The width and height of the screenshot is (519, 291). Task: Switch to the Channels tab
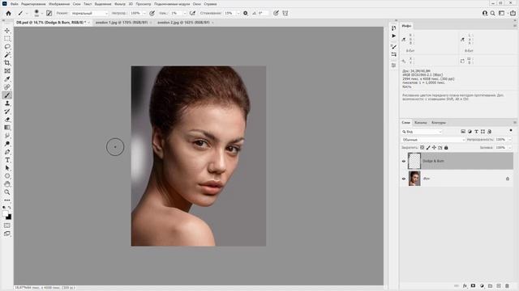point(420,122)
